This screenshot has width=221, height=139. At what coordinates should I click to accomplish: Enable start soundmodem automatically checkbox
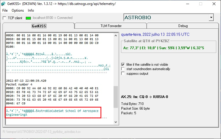point(123,69)
